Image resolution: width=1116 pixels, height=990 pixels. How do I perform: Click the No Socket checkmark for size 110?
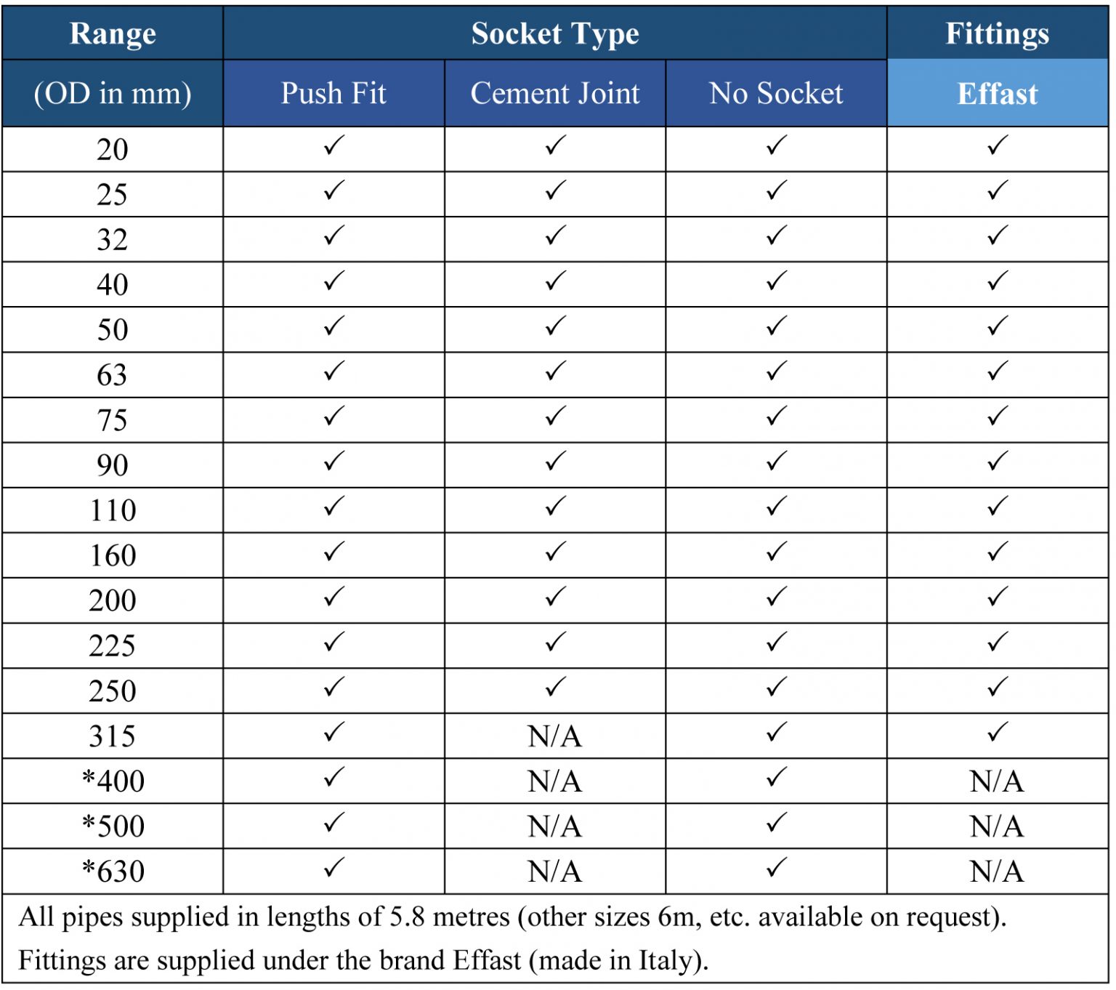click(776, 507)
